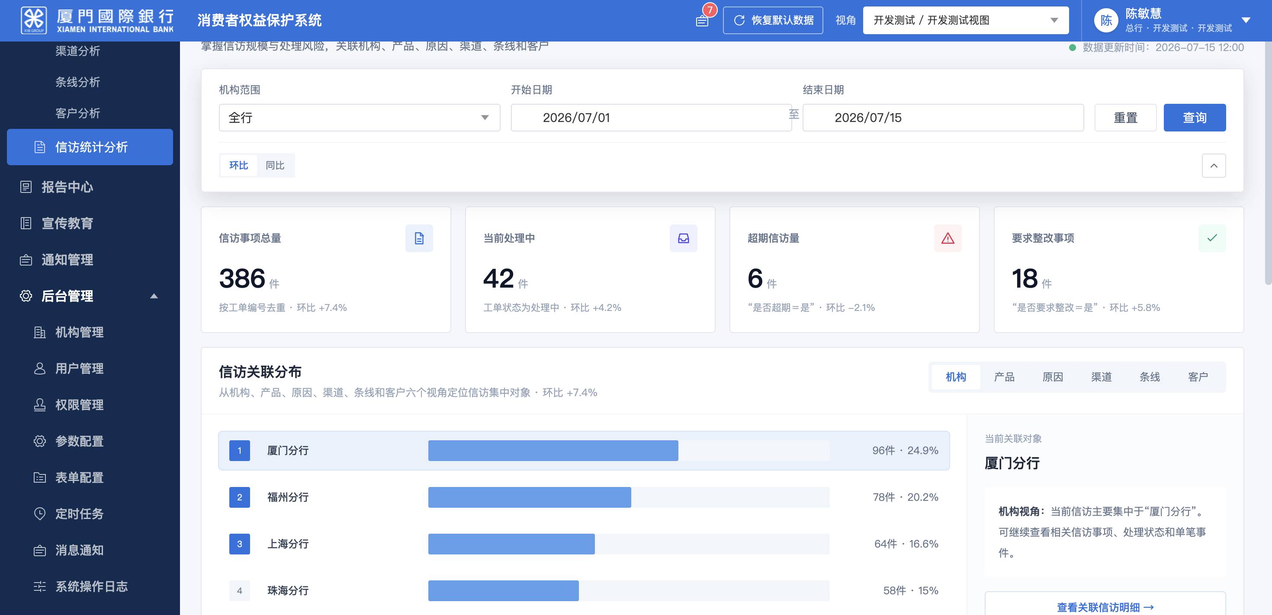Click the 福州分行 progress bar
Viewport: 1272px width, 615px height.
(629, 497)
